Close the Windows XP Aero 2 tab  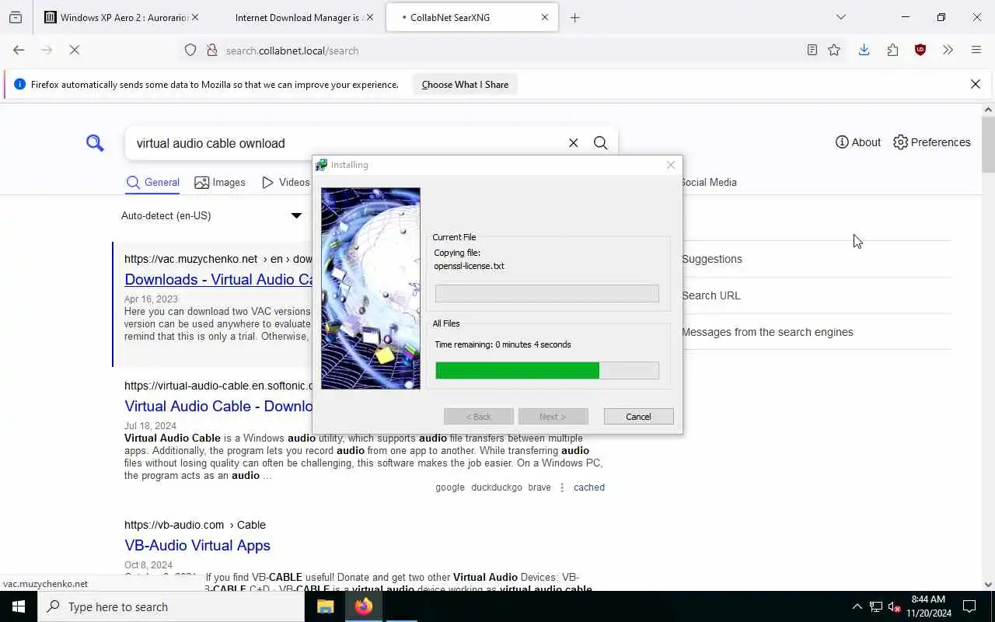(x=194, y=17)
